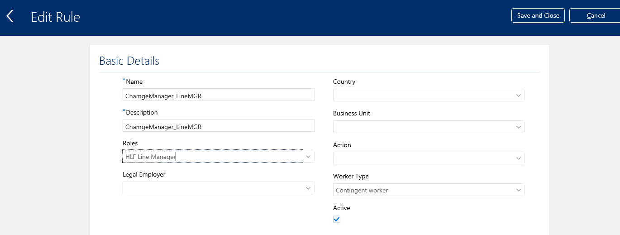The image size is (620, 235).
Task: Expand the Action dropdown chevron
Action: click(519, 158)
